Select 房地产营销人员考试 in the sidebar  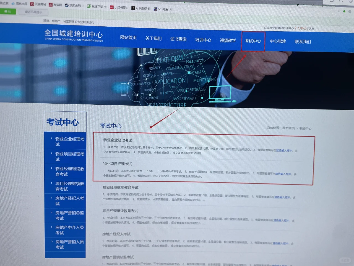coord(65,244)
